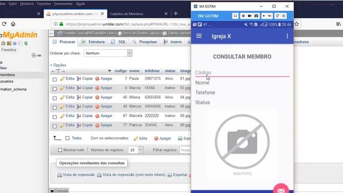Select the checkbox for Milena row
Viewport: 343px width, 193px height.
point(55,98)
